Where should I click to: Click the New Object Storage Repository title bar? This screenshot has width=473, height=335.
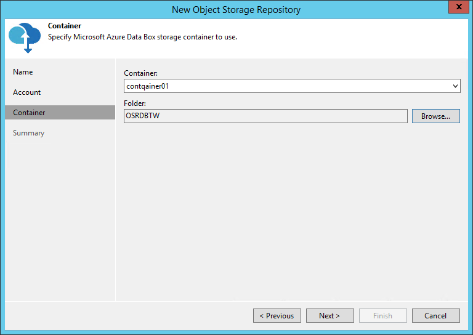click(236, 9)
